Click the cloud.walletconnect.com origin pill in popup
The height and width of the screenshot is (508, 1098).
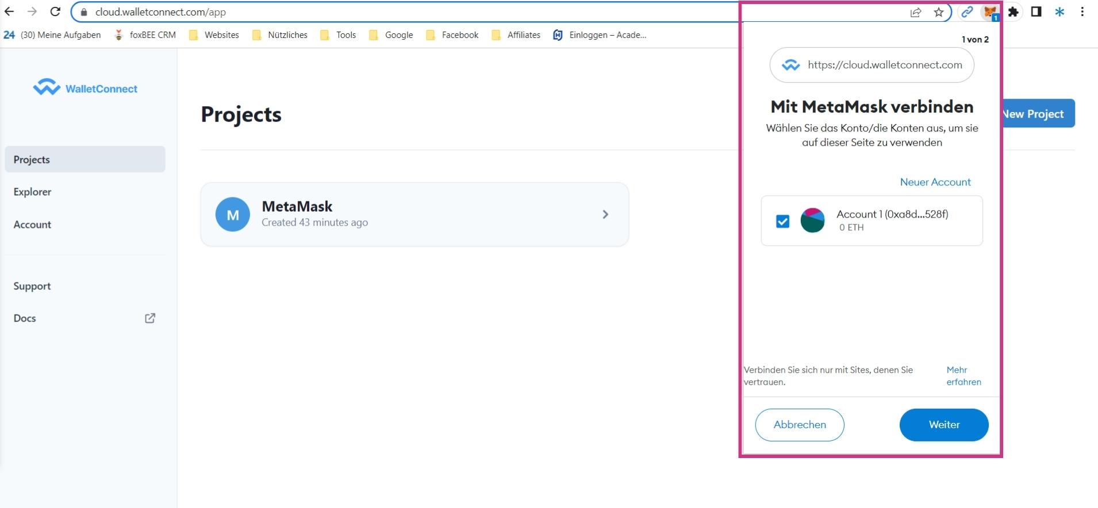(x=872, y=65)
